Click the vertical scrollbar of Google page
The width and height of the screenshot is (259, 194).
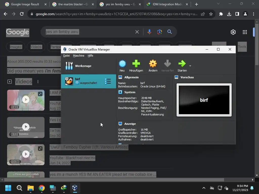[257, 44]
